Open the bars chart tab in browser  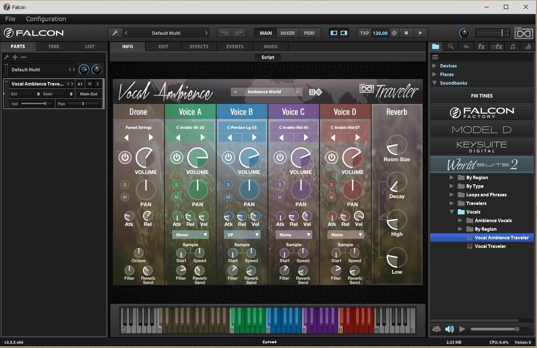[x=528, y=47]
